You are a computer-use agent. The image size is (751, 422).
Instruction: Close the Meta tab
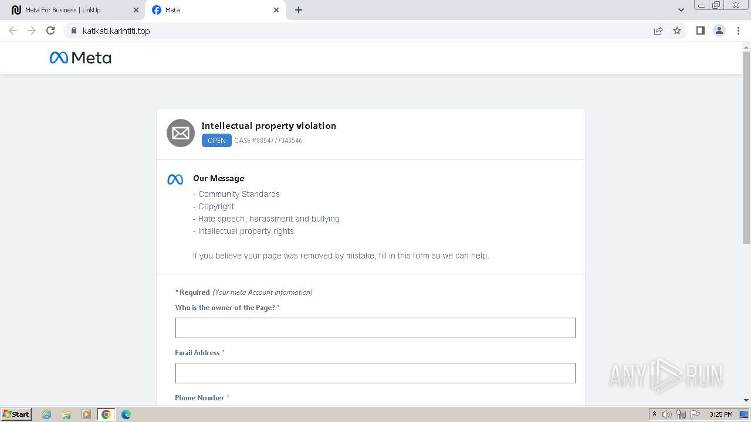[277, 10]
